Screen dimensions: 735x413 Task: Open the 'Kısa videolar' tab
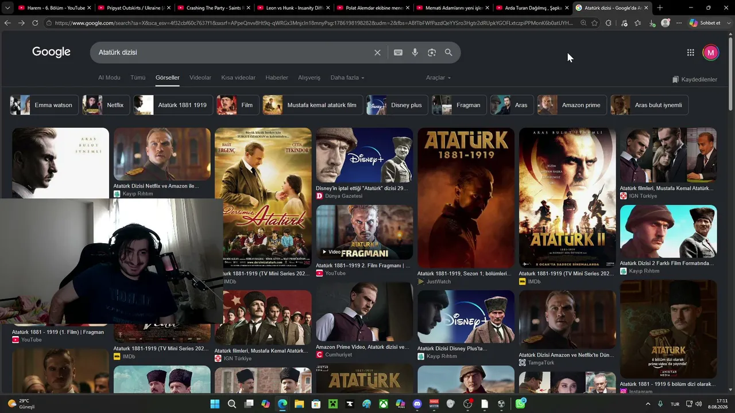pos(238,77)
